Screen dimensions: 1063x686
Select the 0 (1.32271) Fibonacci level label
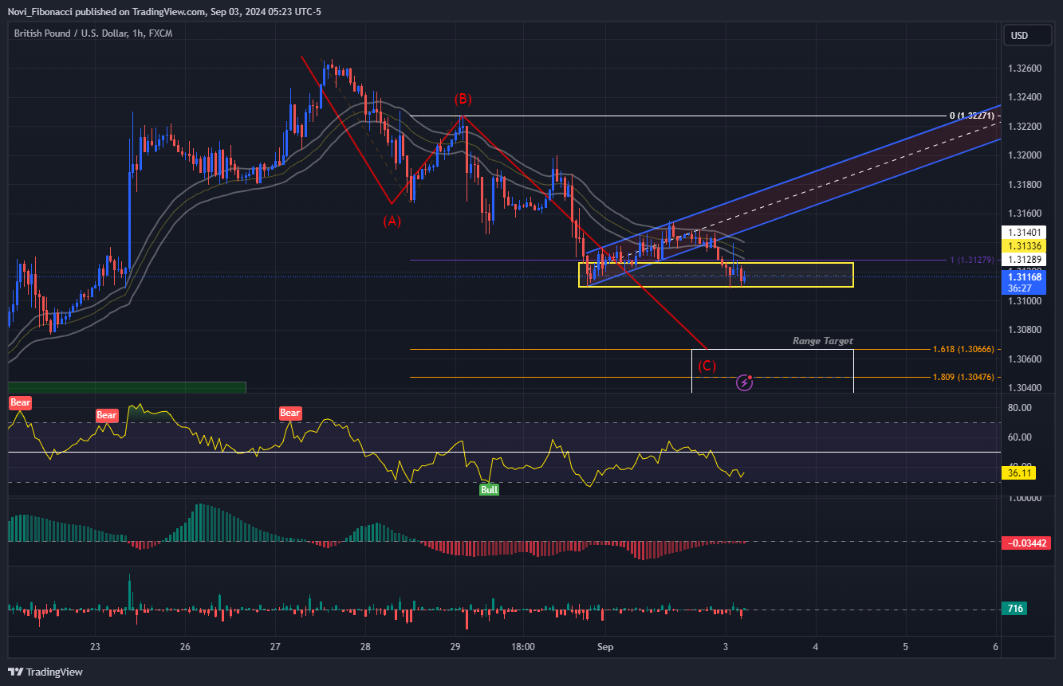click(x=971, y=116)
